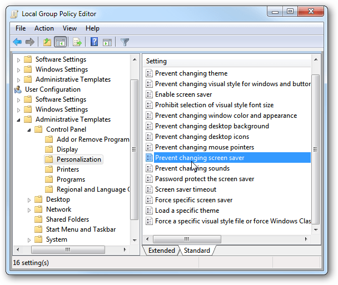This screenshot has width=338, height=285.
Task: Click icon beside Force specific screen saver
Action: tap(149, 200)
